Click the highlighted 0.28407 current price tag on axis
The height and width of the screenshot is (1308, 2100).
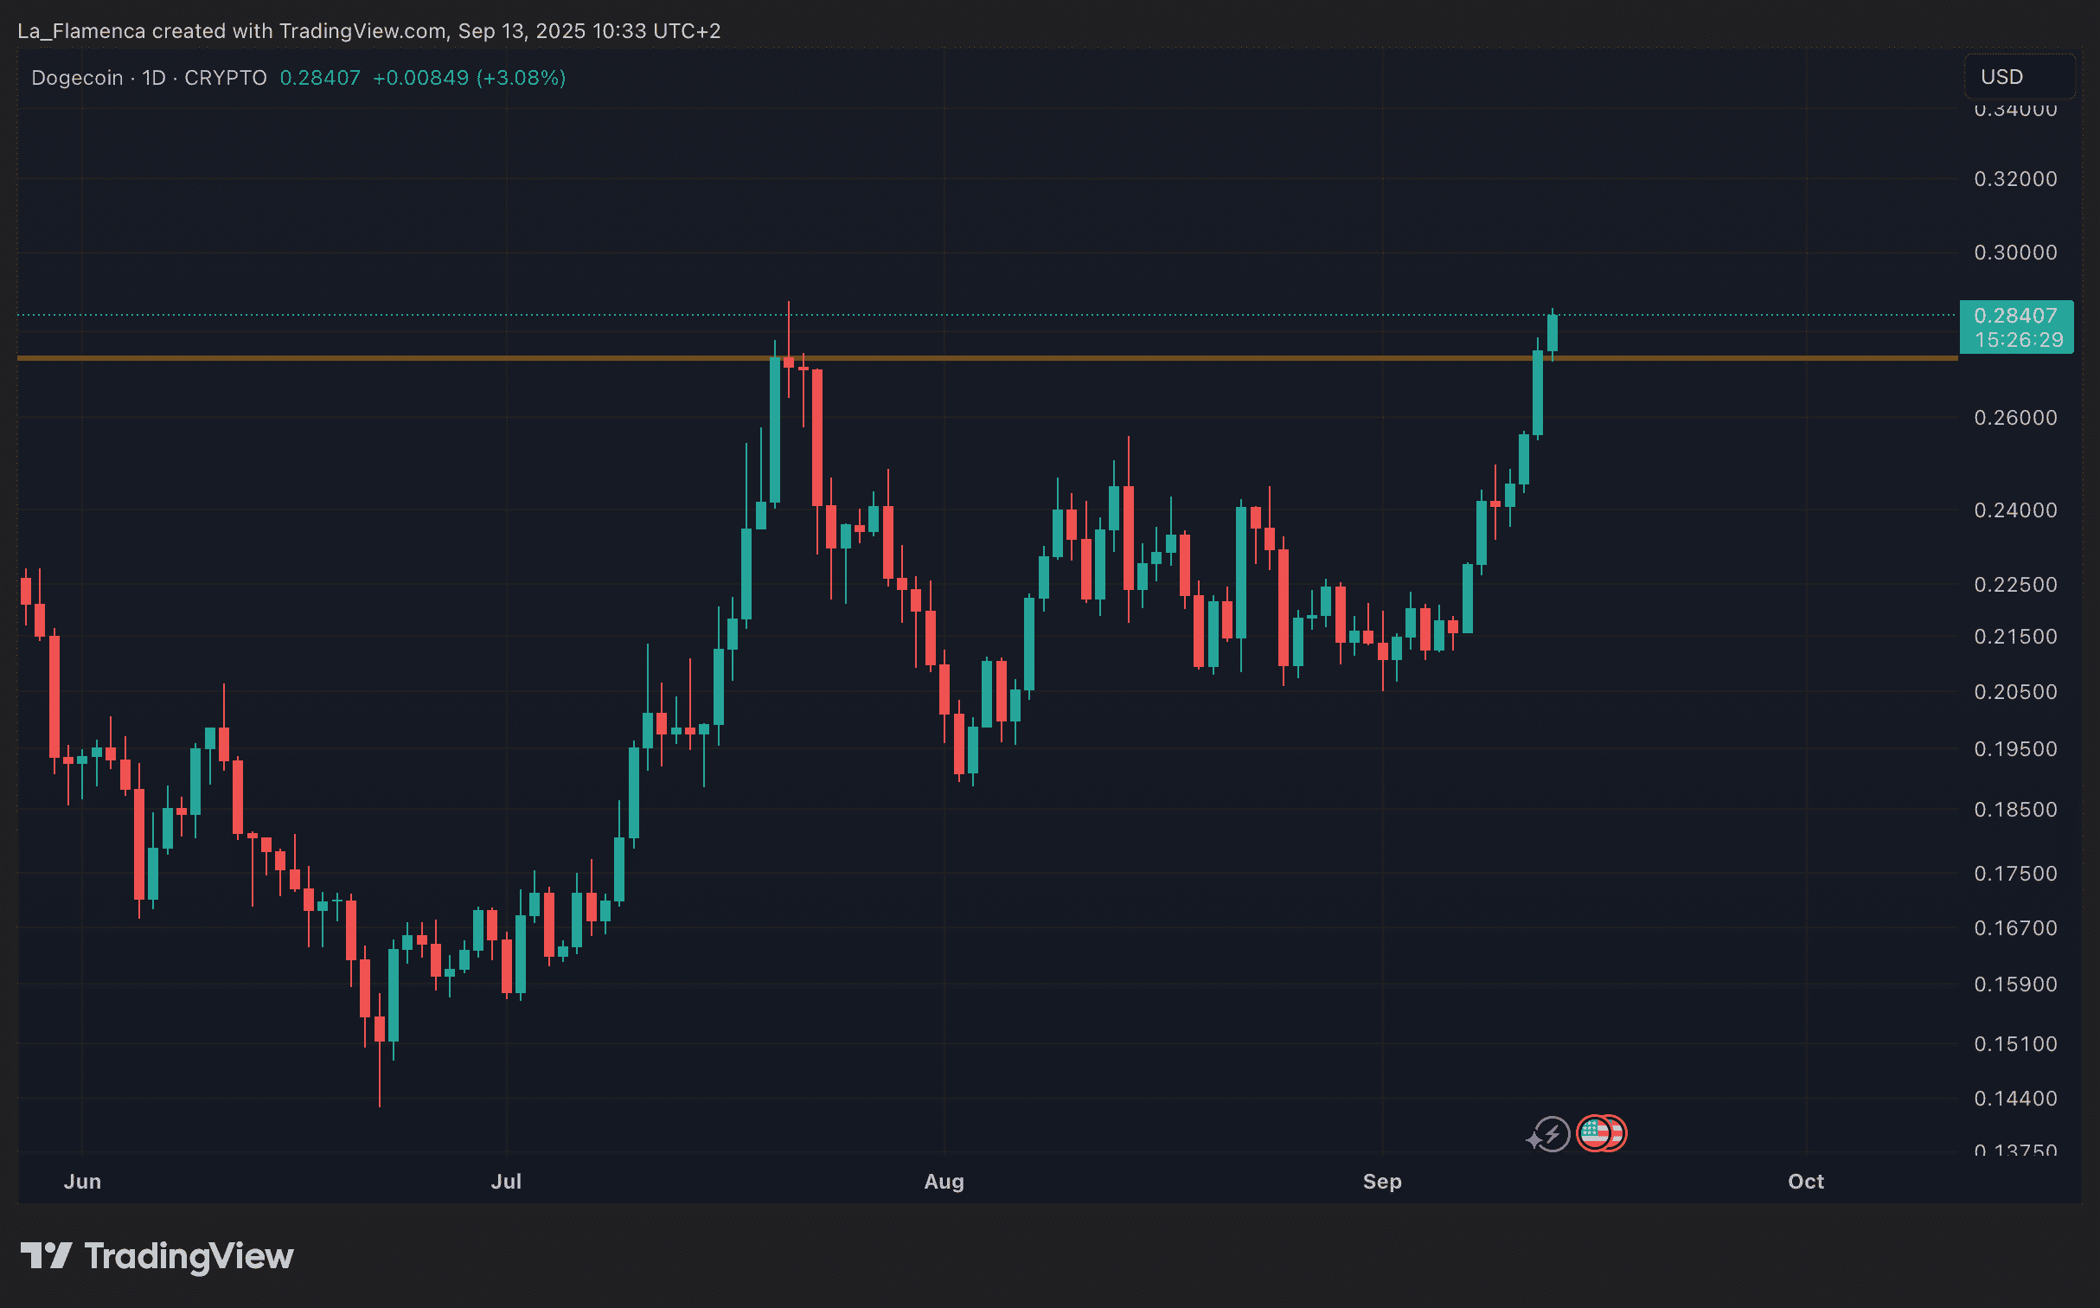[x=2015, y=315]
